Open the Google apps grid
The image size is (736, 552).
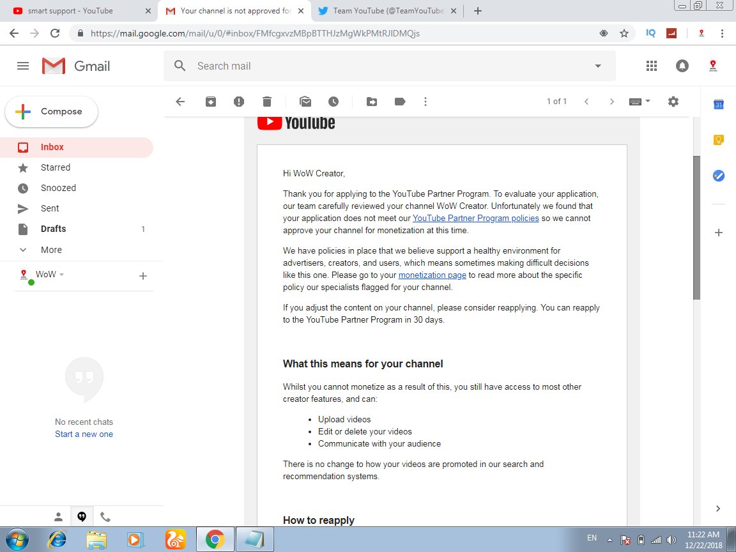tap(652, 66)
